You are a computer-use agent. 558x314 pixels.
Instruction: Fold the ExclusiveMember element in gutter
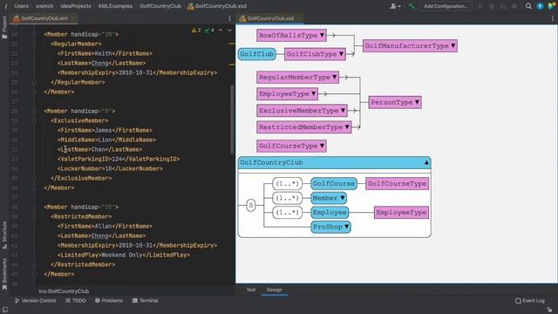pos(35,120)
